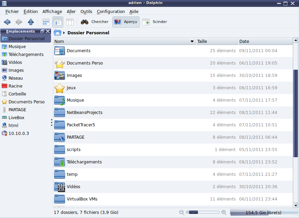Split the view with Scinder

(155, 22)
